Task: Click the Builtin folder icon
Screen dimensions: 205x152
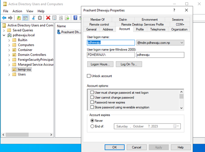Action: pyautogui.click(x=14, y=40)
